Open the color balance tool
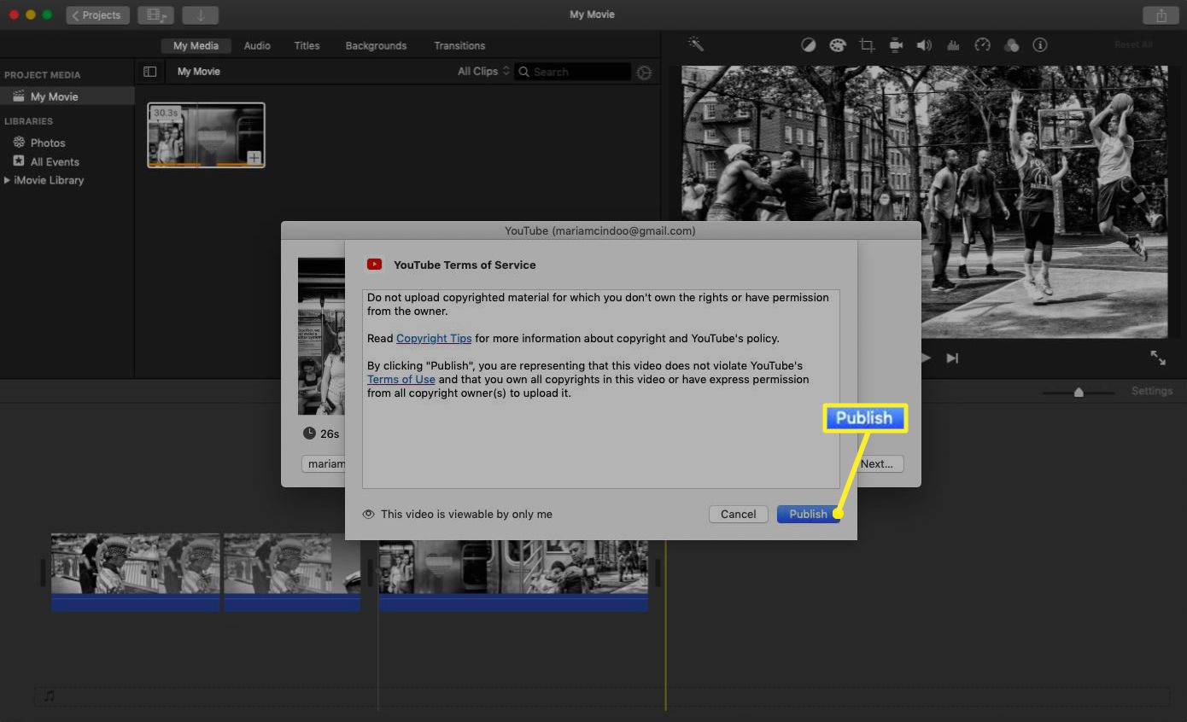 coord(808,45)
